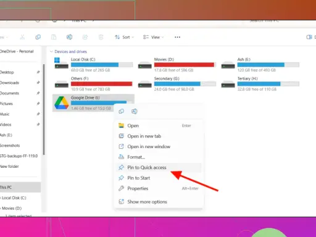
Task: Click Rename icon atop the context menu
Action: (x=134, y=111)
